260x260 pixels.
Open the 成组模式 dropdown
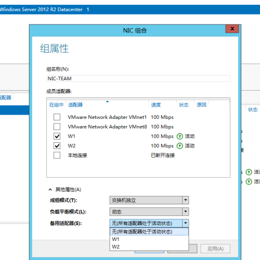149,200
